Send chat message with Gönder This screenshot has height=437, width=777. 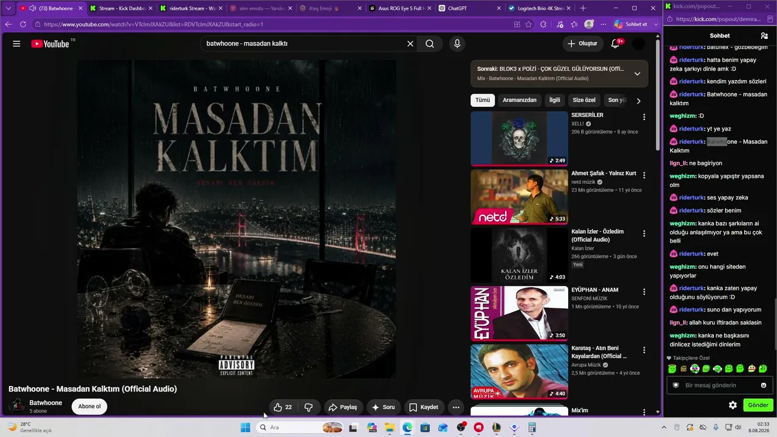758,405
